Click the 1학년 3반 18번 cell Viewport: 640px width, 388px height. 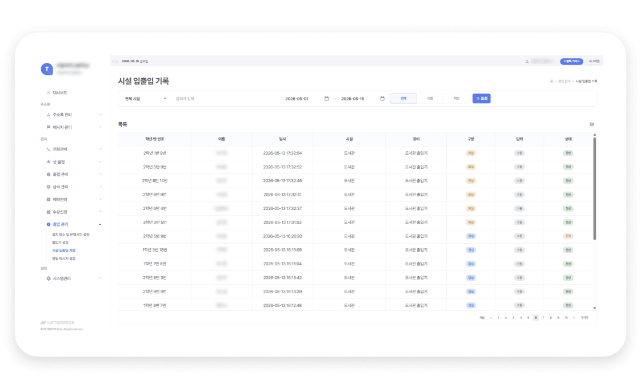coord(155,250)
